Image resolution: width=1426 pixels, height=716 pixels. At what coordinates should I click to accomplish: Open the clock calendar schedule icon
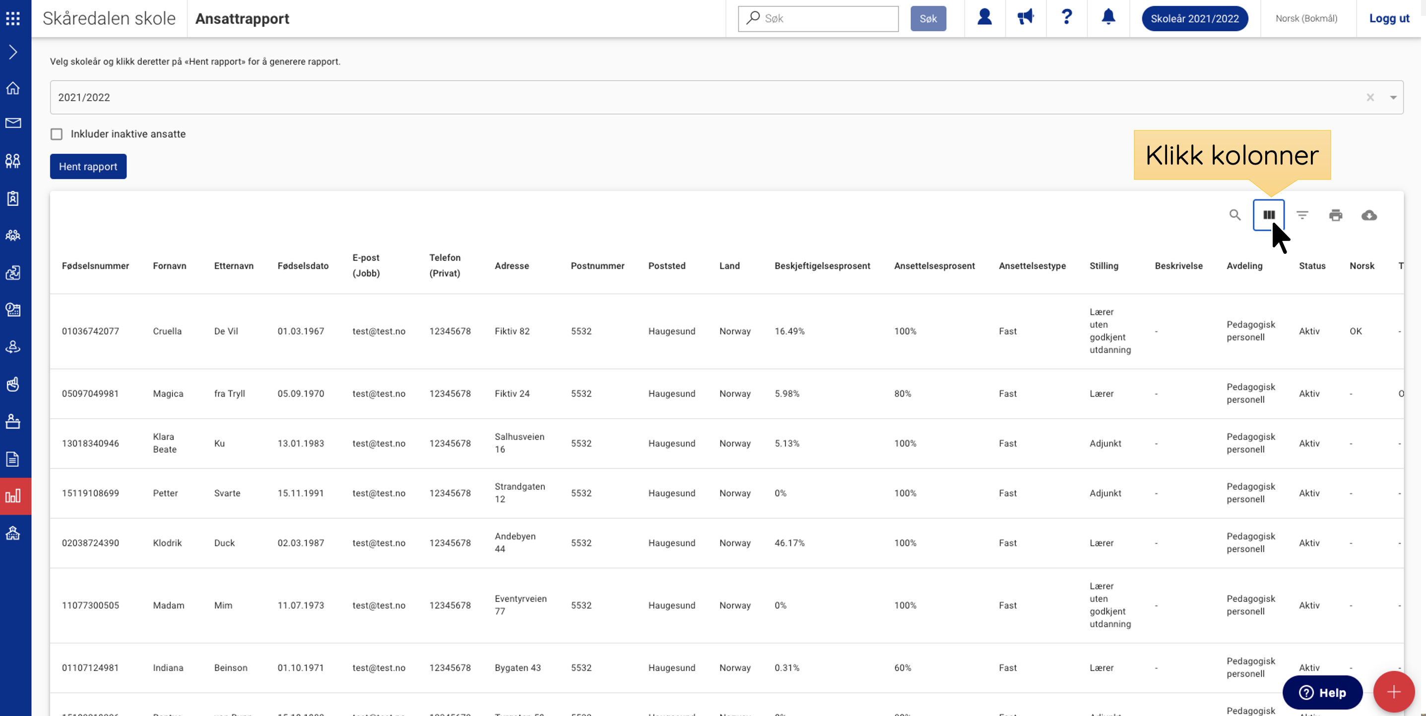click(13, 309)
